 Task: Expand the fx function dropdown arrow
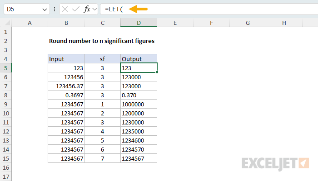pyautogui.click(x=94, y=10)
